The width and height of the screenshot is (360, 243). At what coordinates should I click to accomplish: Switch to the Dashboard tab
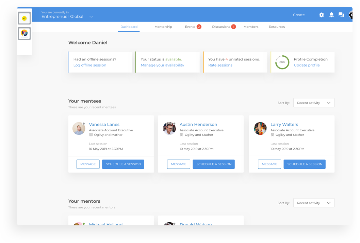tap(129, 27)
